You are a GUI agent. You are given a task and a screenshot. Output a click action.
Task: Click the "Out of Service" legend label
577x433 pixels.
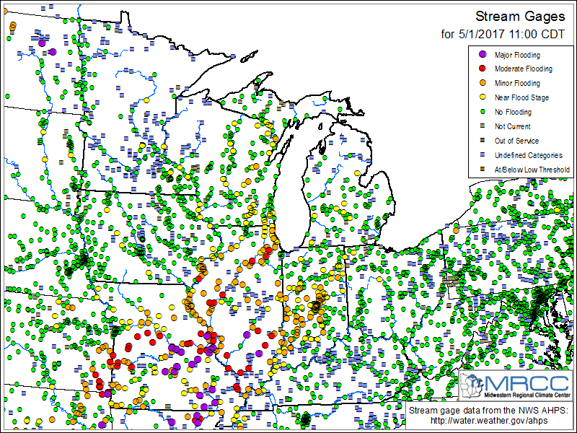point(516,141)
